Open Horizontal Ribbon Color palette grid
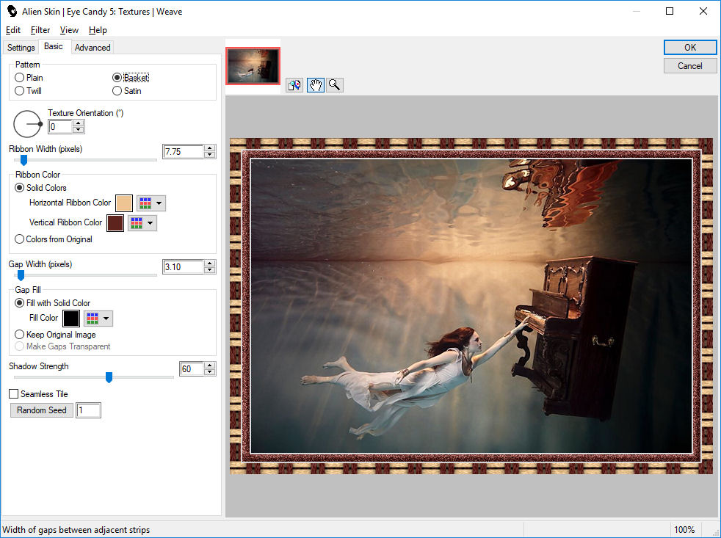 (145, 203)
